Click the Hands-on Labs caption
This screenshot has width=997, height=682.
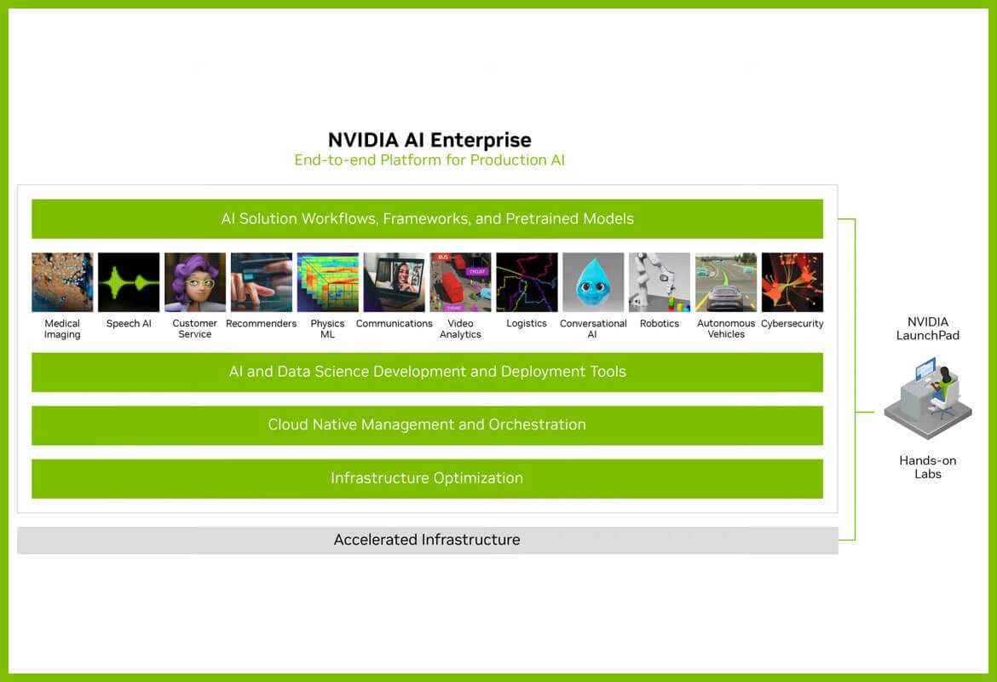point(928,467)
